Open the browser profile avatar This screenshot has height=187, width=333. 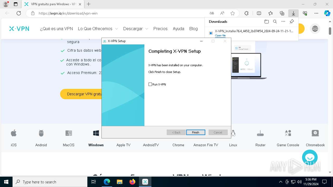6,4
